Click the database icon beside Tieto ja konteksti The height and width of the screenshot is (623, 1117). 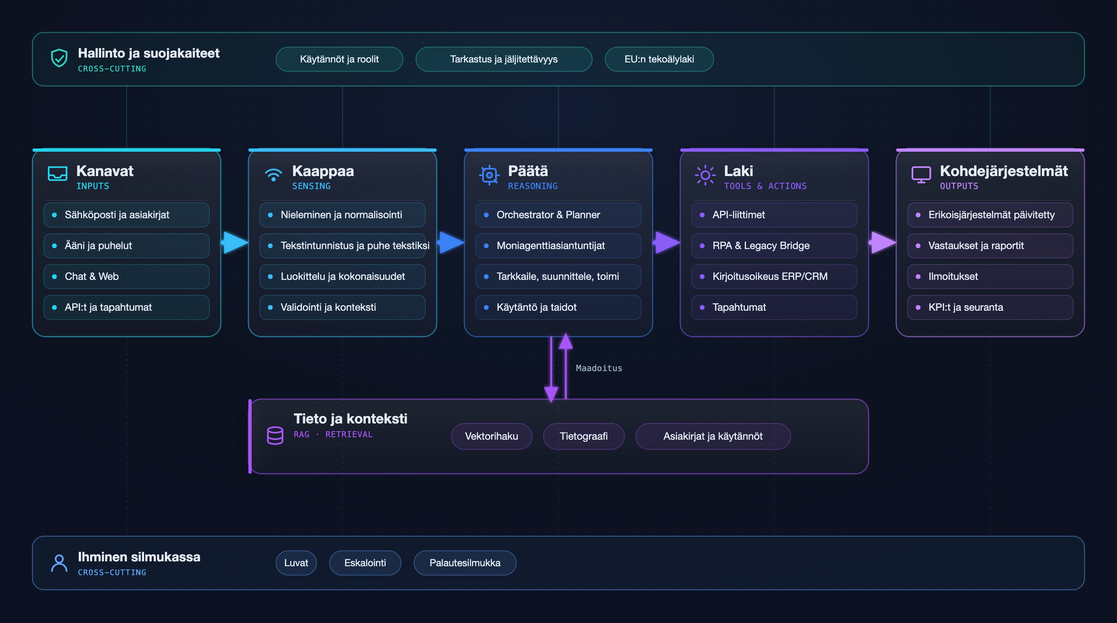coord(275,435)
